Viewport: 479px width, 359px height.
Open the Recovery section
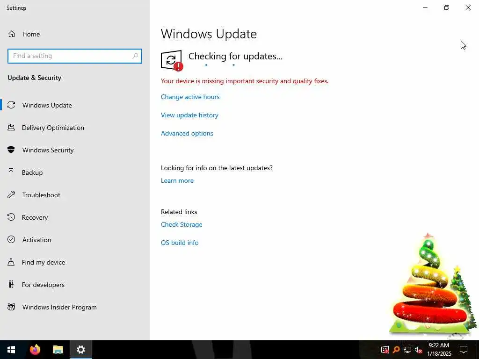pyautogui.click(x=75, y=217)
